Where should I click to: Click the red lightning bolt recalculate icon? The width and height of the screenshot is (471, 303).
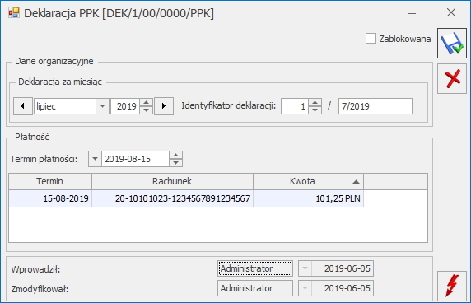(x=452, y=286)
